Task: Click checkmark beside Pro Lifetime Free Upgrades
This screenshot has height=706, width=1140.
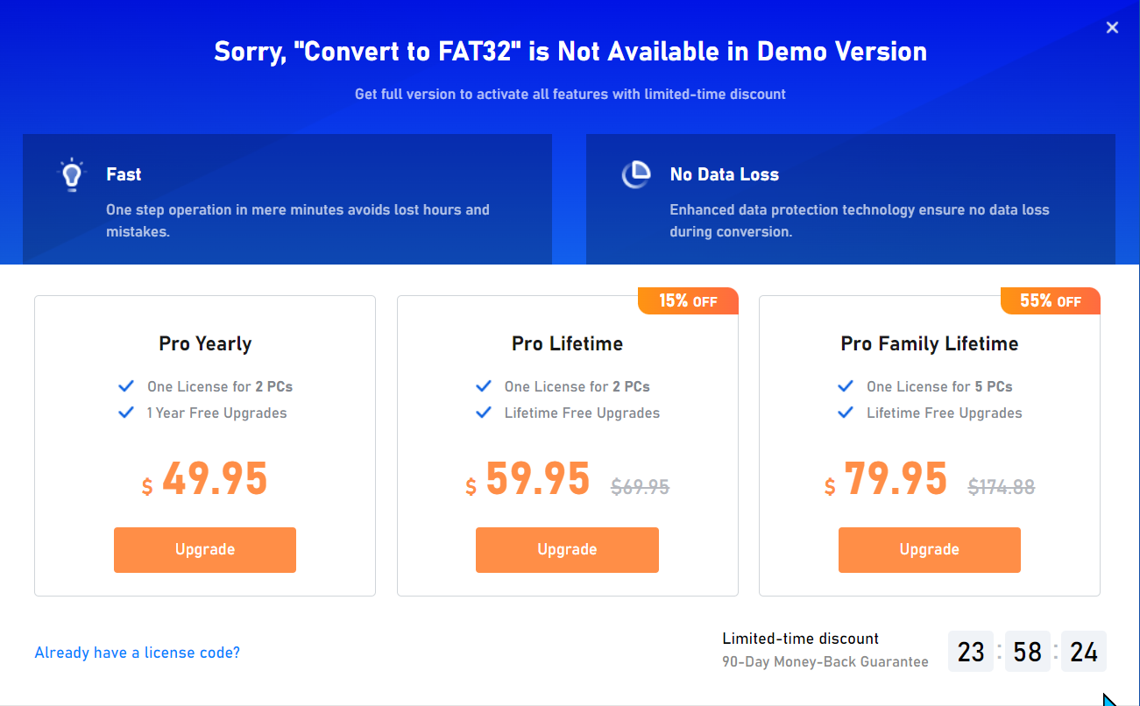Action: tap(484, 413)
